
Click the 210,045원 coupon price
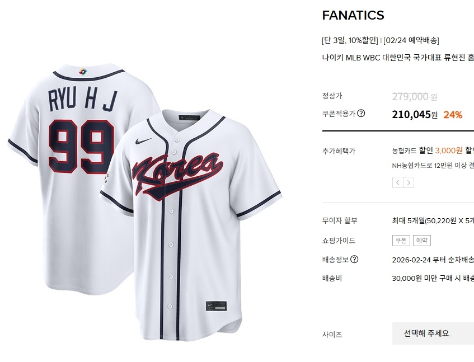click(415, 115)
